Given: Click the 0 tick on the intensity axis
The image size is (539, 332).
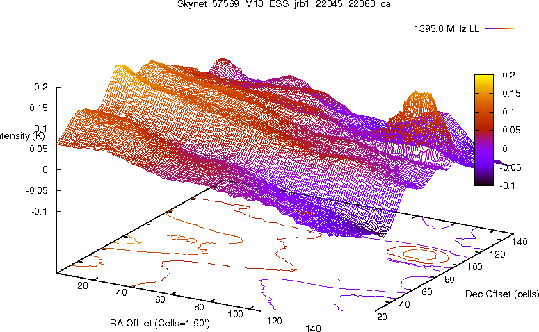Looking at the screenshot, I should (45, 169).
